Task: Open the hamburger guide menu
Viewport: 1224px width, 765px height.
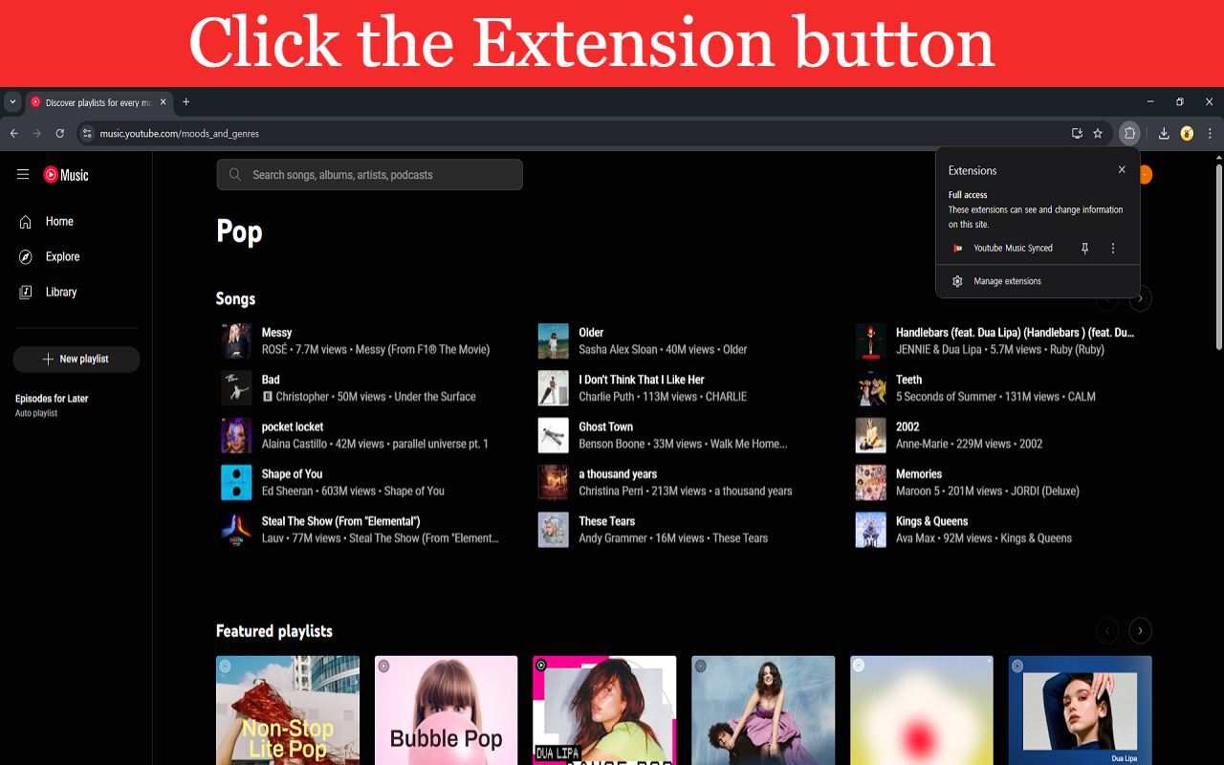Action: pyautogui.click(x=23, y=174)
